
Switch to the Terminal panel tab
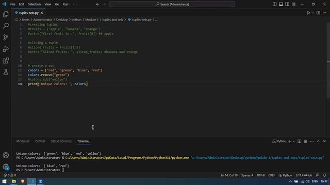(x=84, y=141)
